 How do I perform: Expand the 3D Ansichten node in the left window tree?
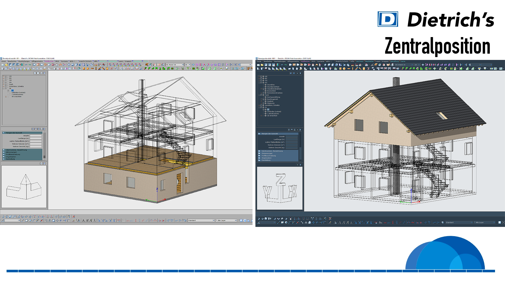click(x=6, y=97)
